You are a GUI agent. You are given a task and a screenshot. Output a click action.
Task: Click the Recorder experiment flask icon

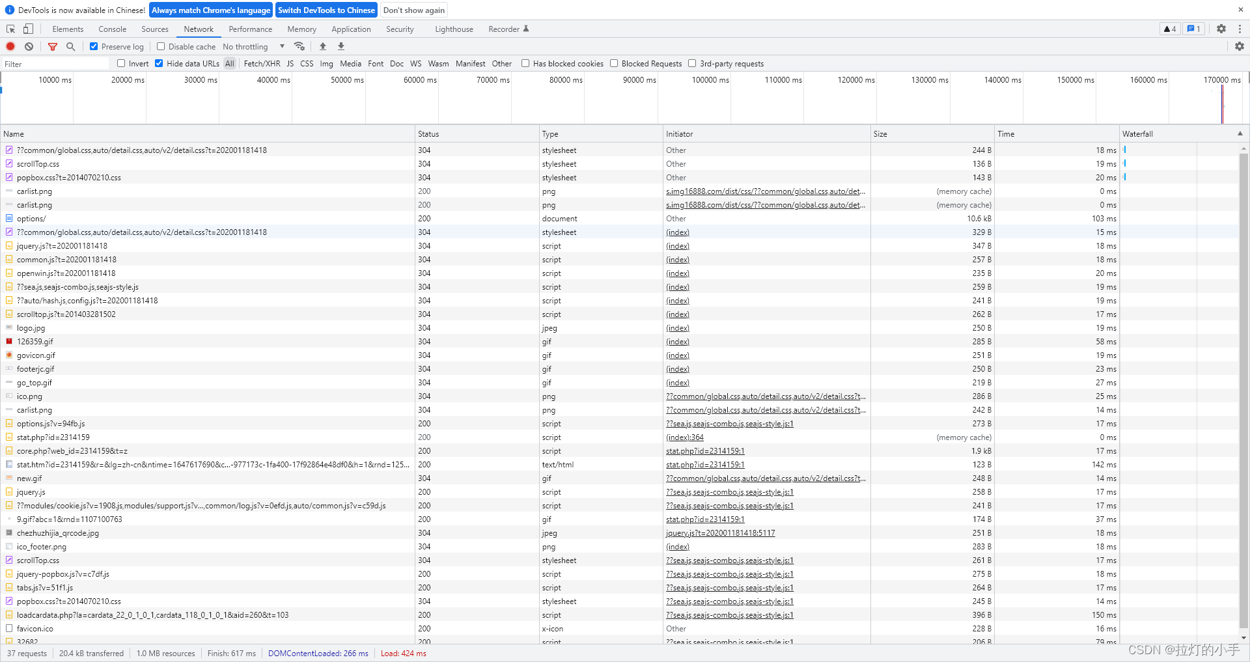pyautogui.click(x=526, y=29)
